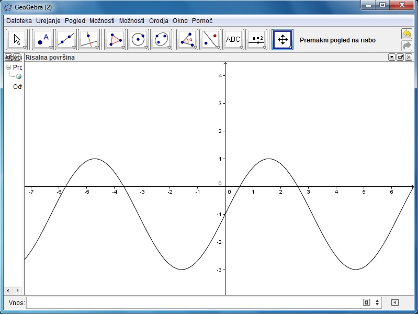The image size is (418, 314).
Task: Choose the Line through two points tool
Action: (65, 39)
